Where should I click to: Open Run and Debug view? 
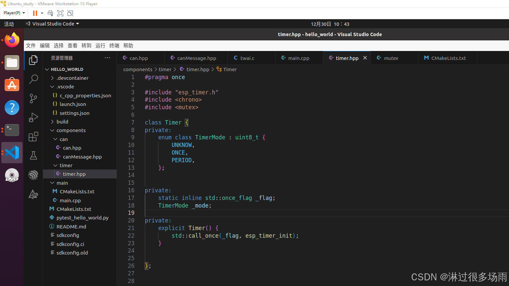33,118
